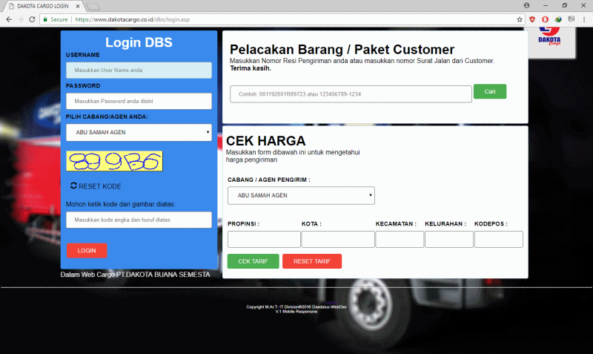593x354 pixels.
Task: Click the Password input field
Action: click(139, 101)
